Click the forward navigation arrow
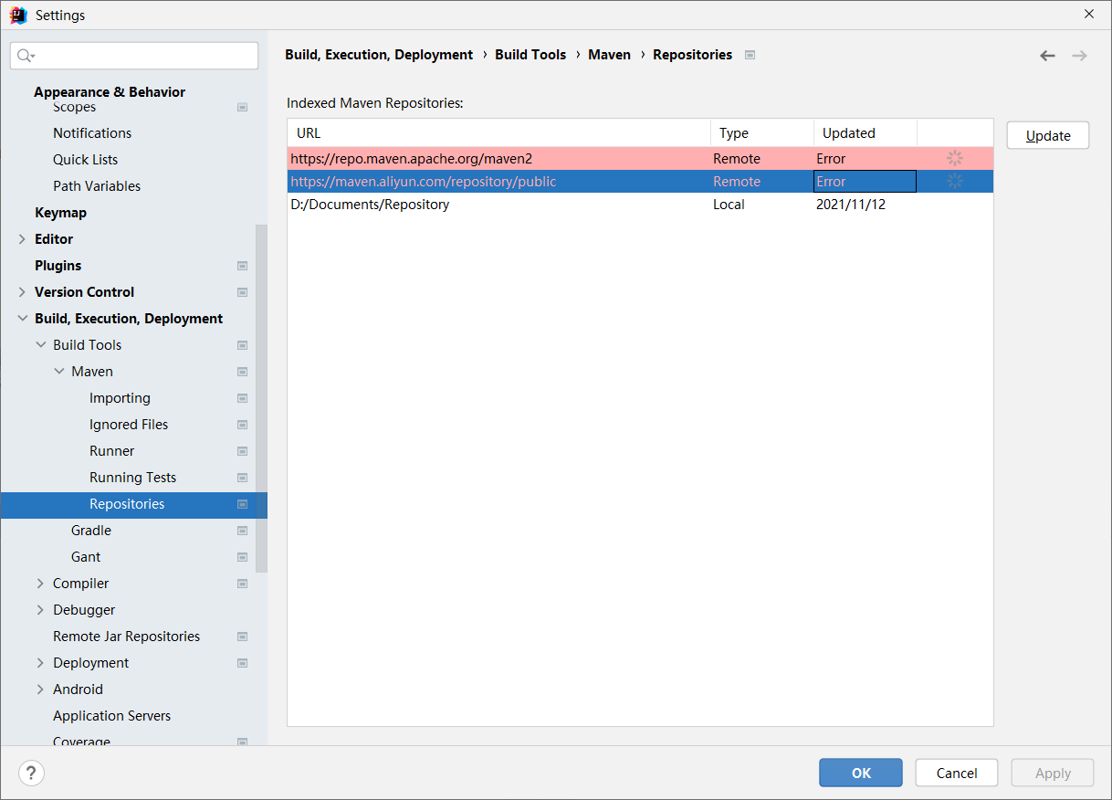 (1079, 56)
